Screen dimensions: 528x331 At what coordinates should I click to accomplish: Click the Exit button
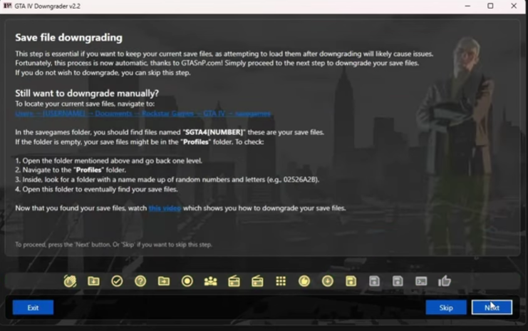click(x=33, y=307)
